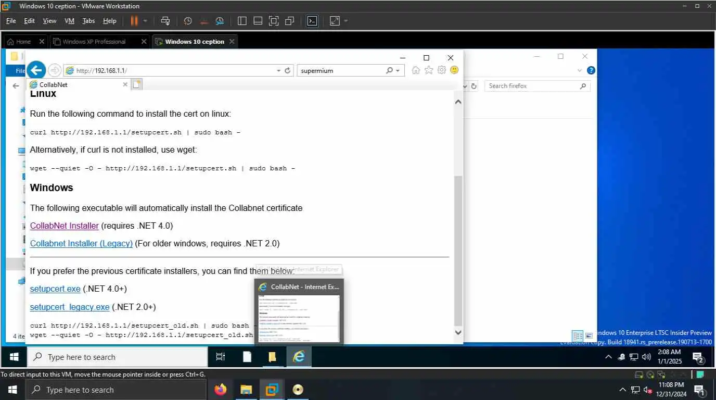Open the dropdown next to VMware pause button
The image size is (716, 400).
click(145, 21)
